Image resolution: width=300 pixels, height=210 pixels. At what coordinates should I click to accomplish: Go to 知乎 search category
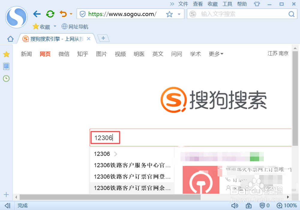point(83,54)
